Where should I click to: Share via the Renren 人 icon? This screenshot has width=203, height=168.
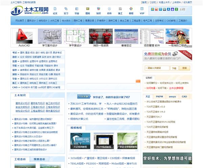[x=168, y=9]
